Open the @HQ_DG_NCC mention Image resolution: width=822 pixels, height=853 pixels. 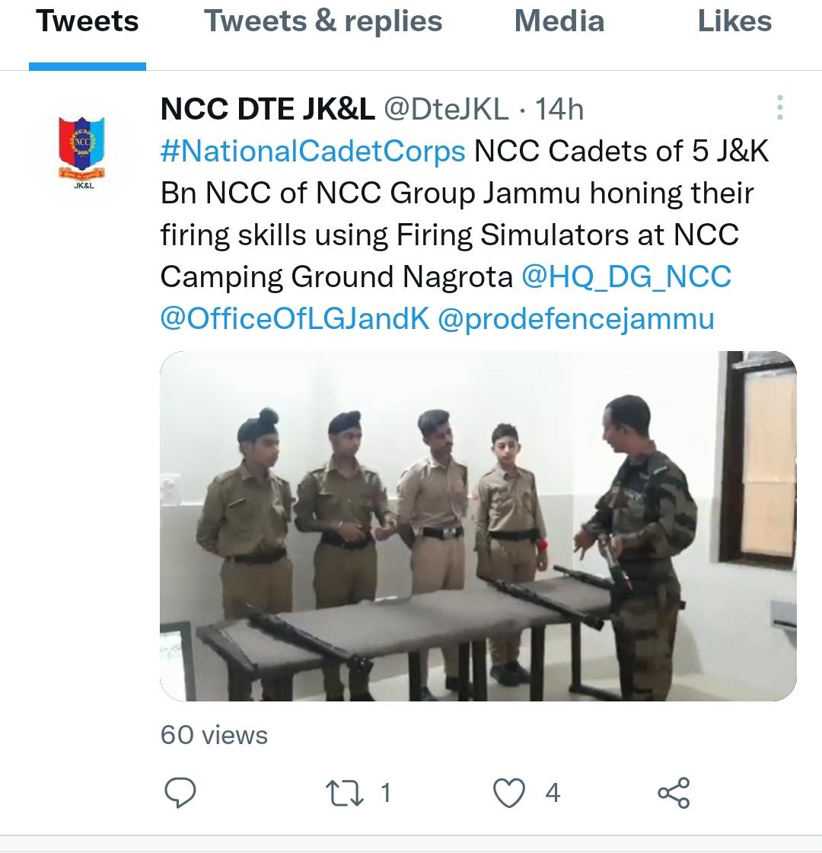coord(626,277)
